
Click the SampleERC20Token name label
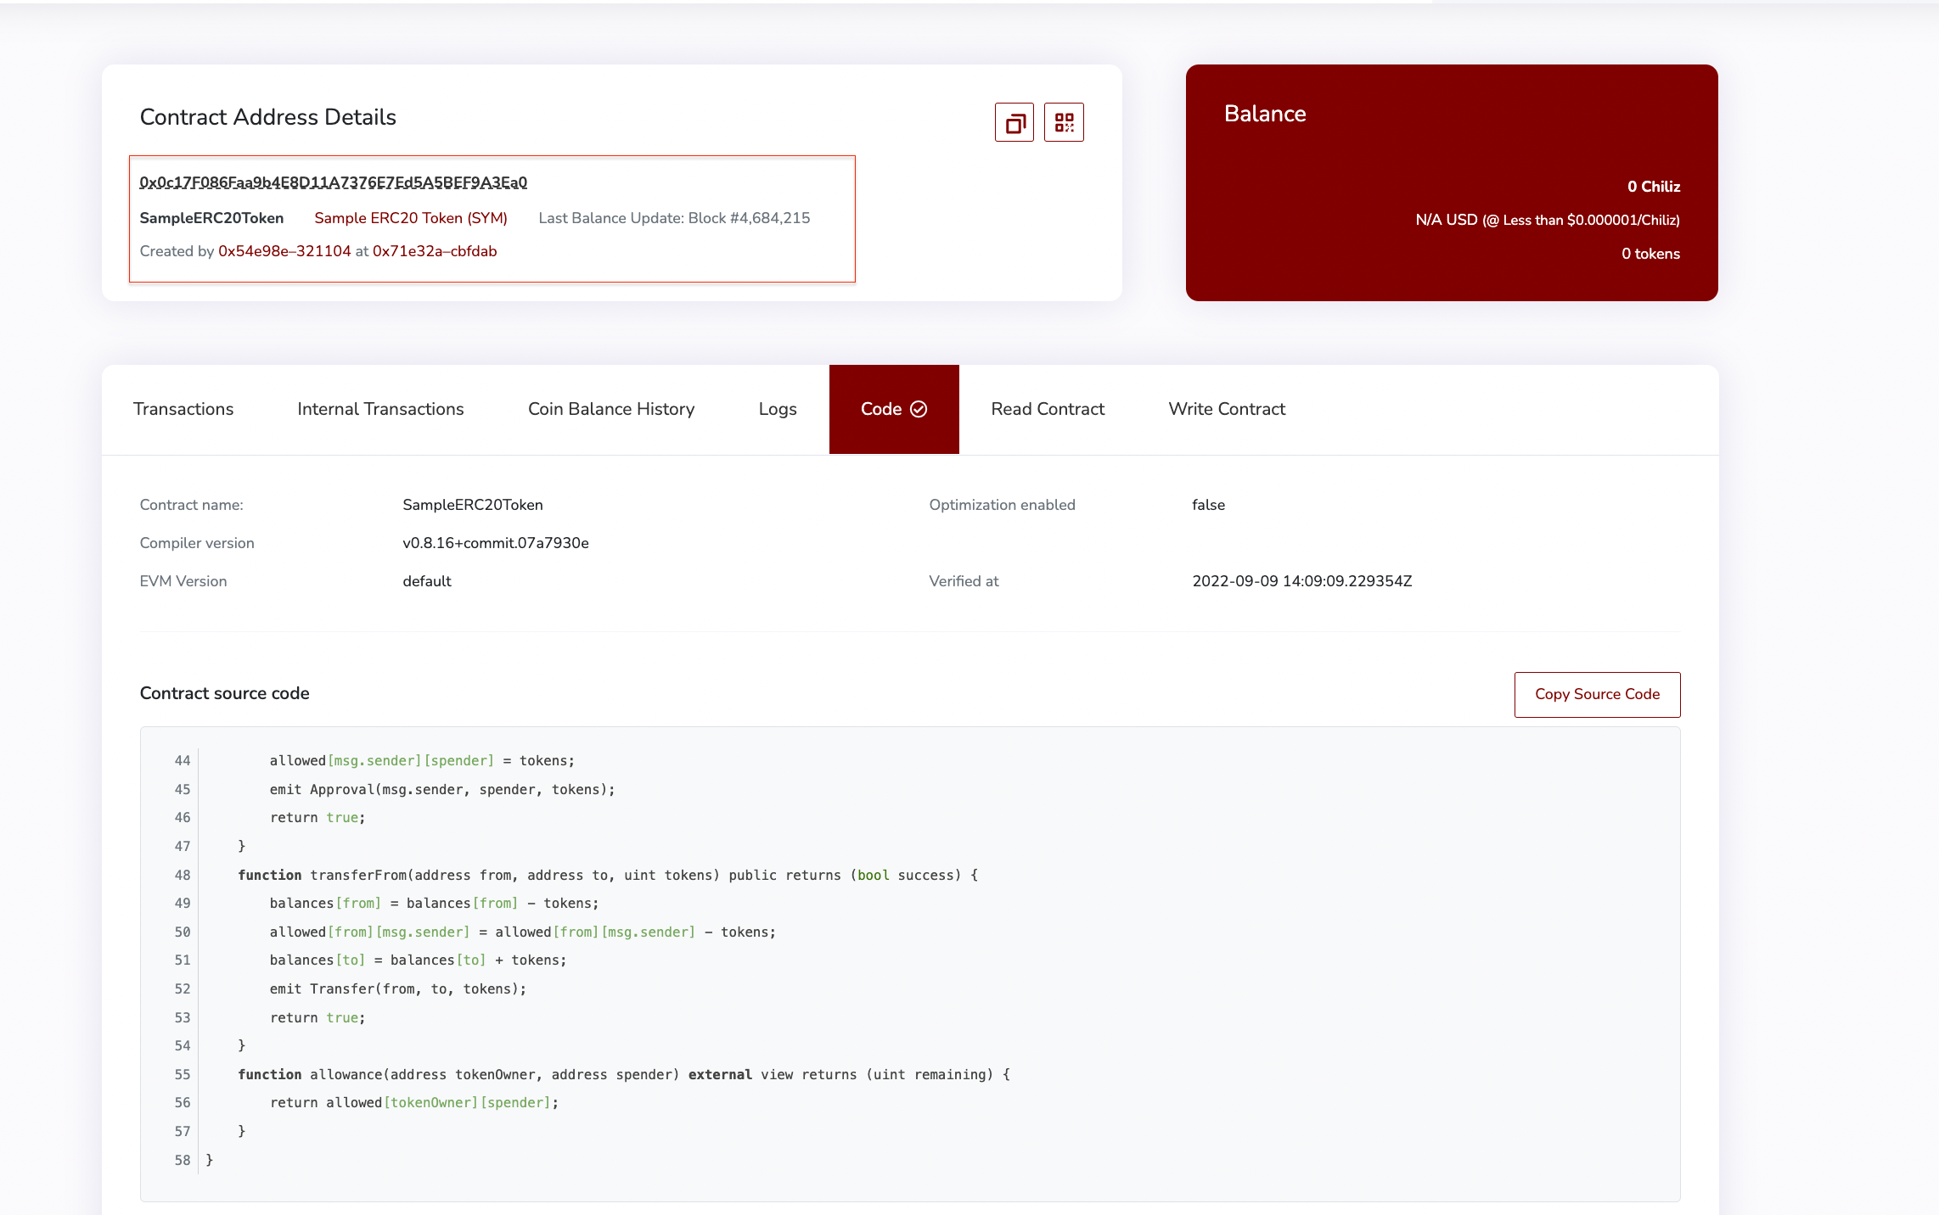click(x=211, y=218)
